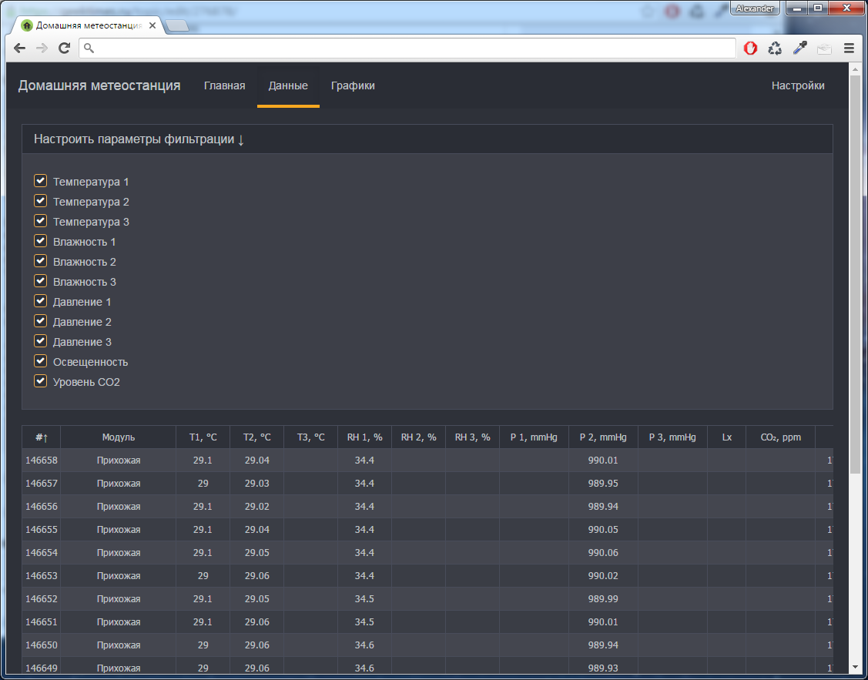868x680 pixels.
Task: Toggle the Уровень CO2 checkbox
Action: 40,380
